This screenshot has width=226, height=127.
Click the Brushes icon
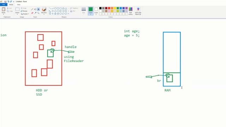coord(44,10)
